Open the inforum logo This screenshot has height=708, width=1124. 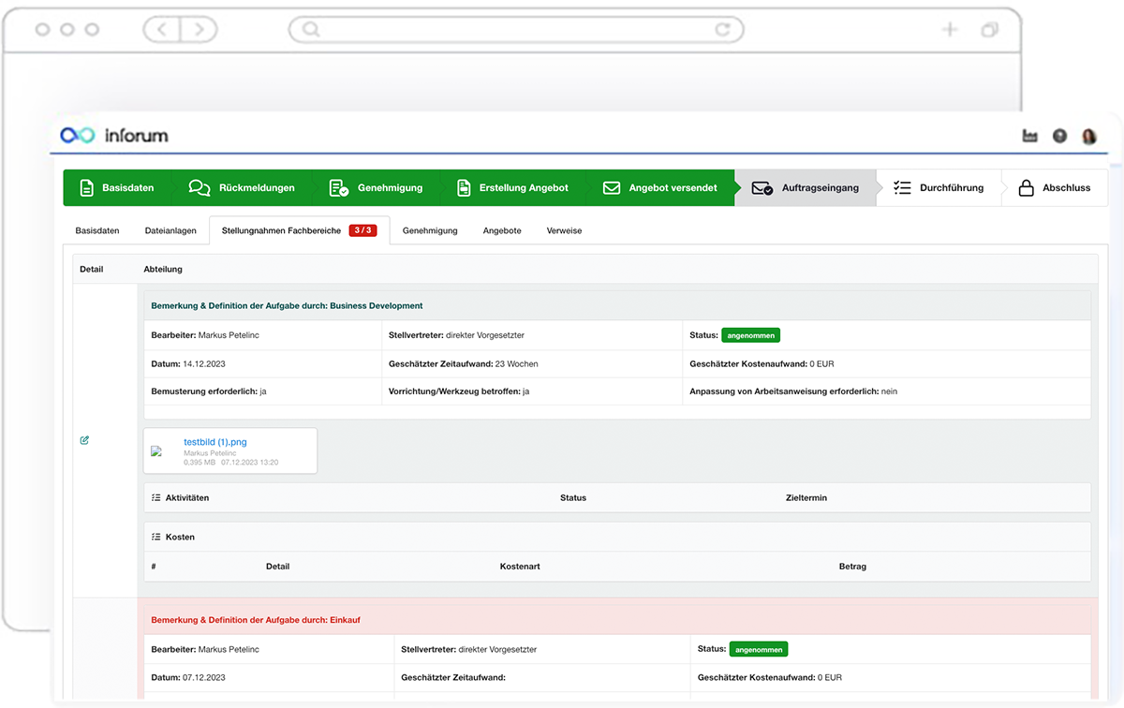[x=114, y=135]
